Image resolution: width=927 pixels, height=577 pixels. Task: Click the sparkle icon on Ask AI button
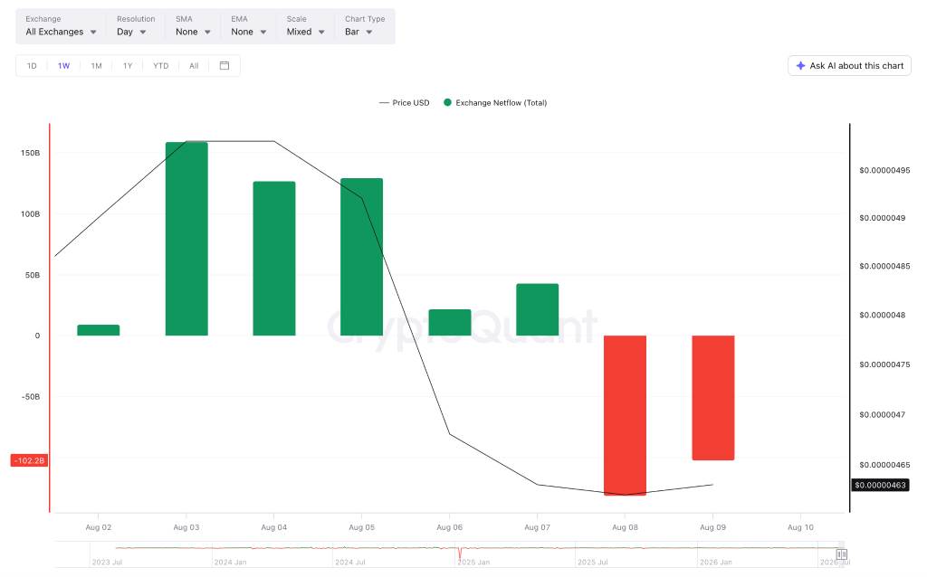pos(800,65)
